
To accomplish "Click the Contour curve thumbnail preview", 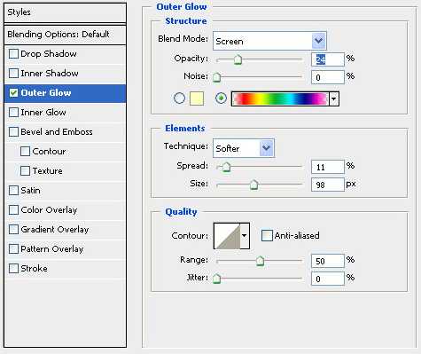I will [x=227, y=236].
